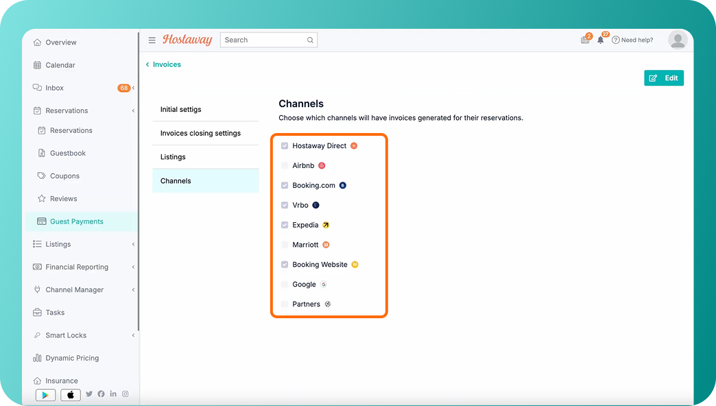Click the Booking Website channel logo
Screen dimensions: 716x406
pos(355,265)
